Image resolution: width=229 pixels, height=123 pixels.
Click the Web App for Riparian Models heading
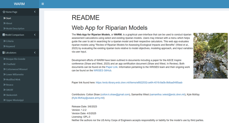click(x=110, y=28)
